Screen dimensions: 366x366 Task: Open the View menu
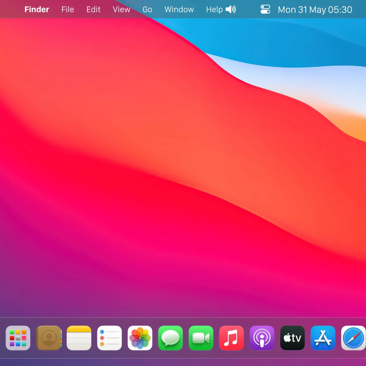click(121, 9)
